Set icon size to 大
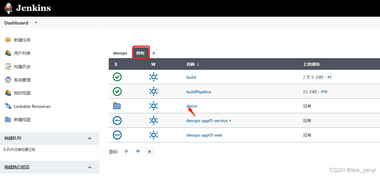The height and width of the screenshot is (176, 380). click(149, 151)
